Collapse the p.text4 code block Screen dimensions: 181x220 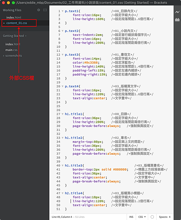click(63, 86)
